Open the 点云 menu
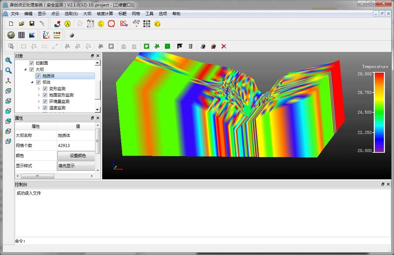Viewport: 394px width, 255px height. click(x=55, y=14)
